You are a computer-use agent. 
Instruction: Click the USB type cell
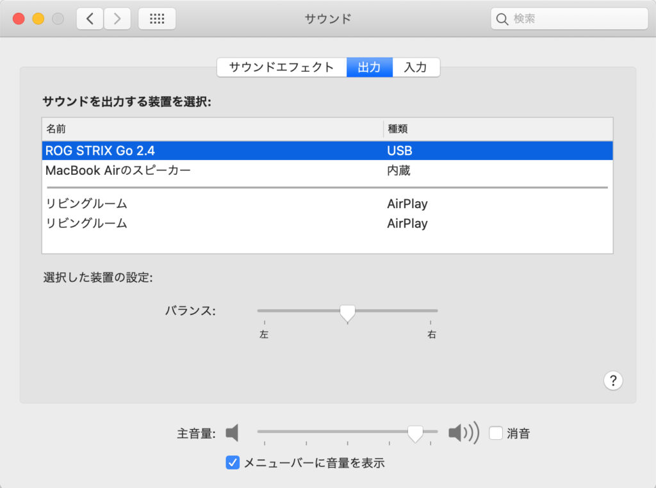pyautogui.click(x=400, y=150)
